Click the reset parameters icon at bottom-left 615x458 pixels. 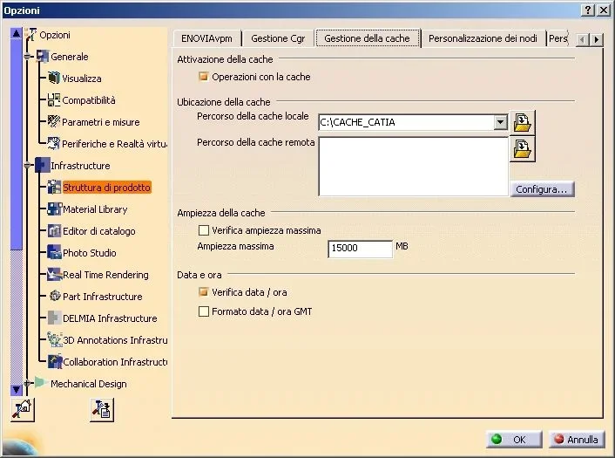point(23,409)
